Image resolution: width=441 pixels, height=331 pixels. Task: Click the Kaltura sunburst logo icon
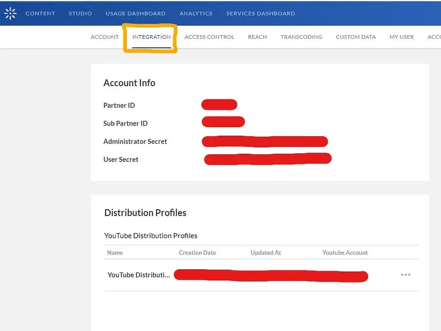(x=10, y=13)
